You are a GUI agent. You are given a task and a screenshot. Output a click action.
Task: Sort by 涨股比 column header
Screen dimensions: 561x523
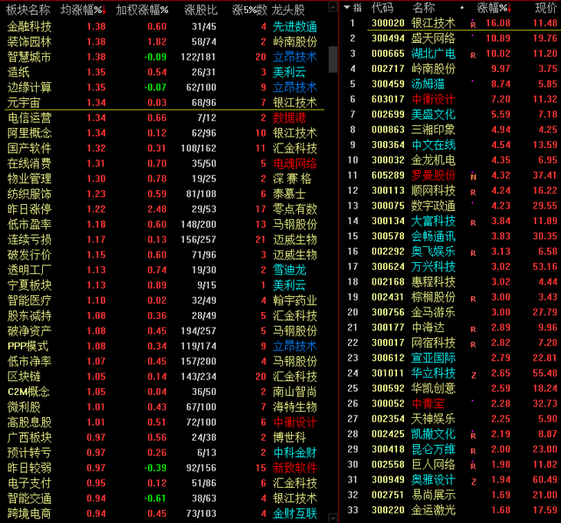[x=201, y=10]
